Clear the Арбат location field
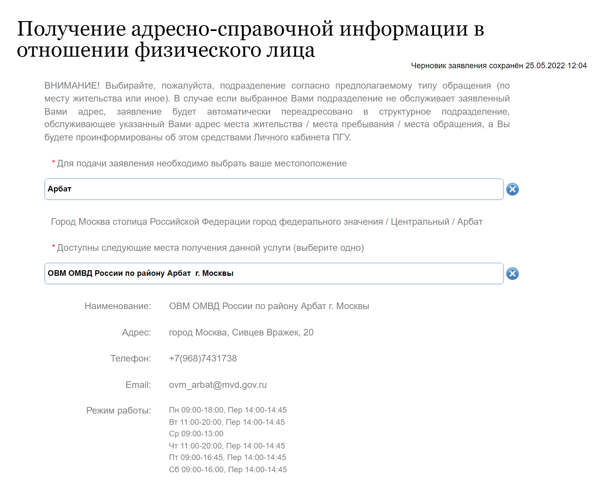The height and width of the screenshot is (493, 606). pyautogui.click(x=512, y=189)
